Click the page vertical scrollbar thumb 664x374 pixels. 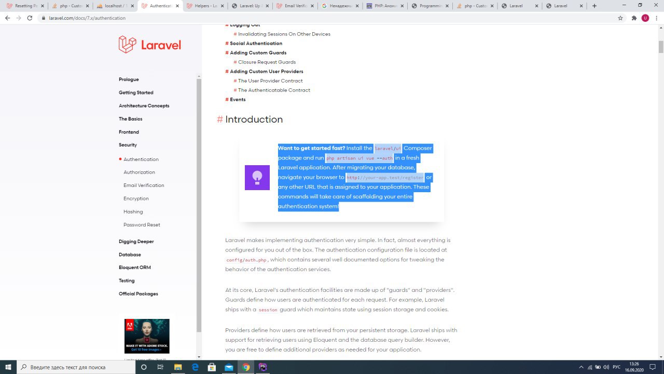[x=661, y=46]
